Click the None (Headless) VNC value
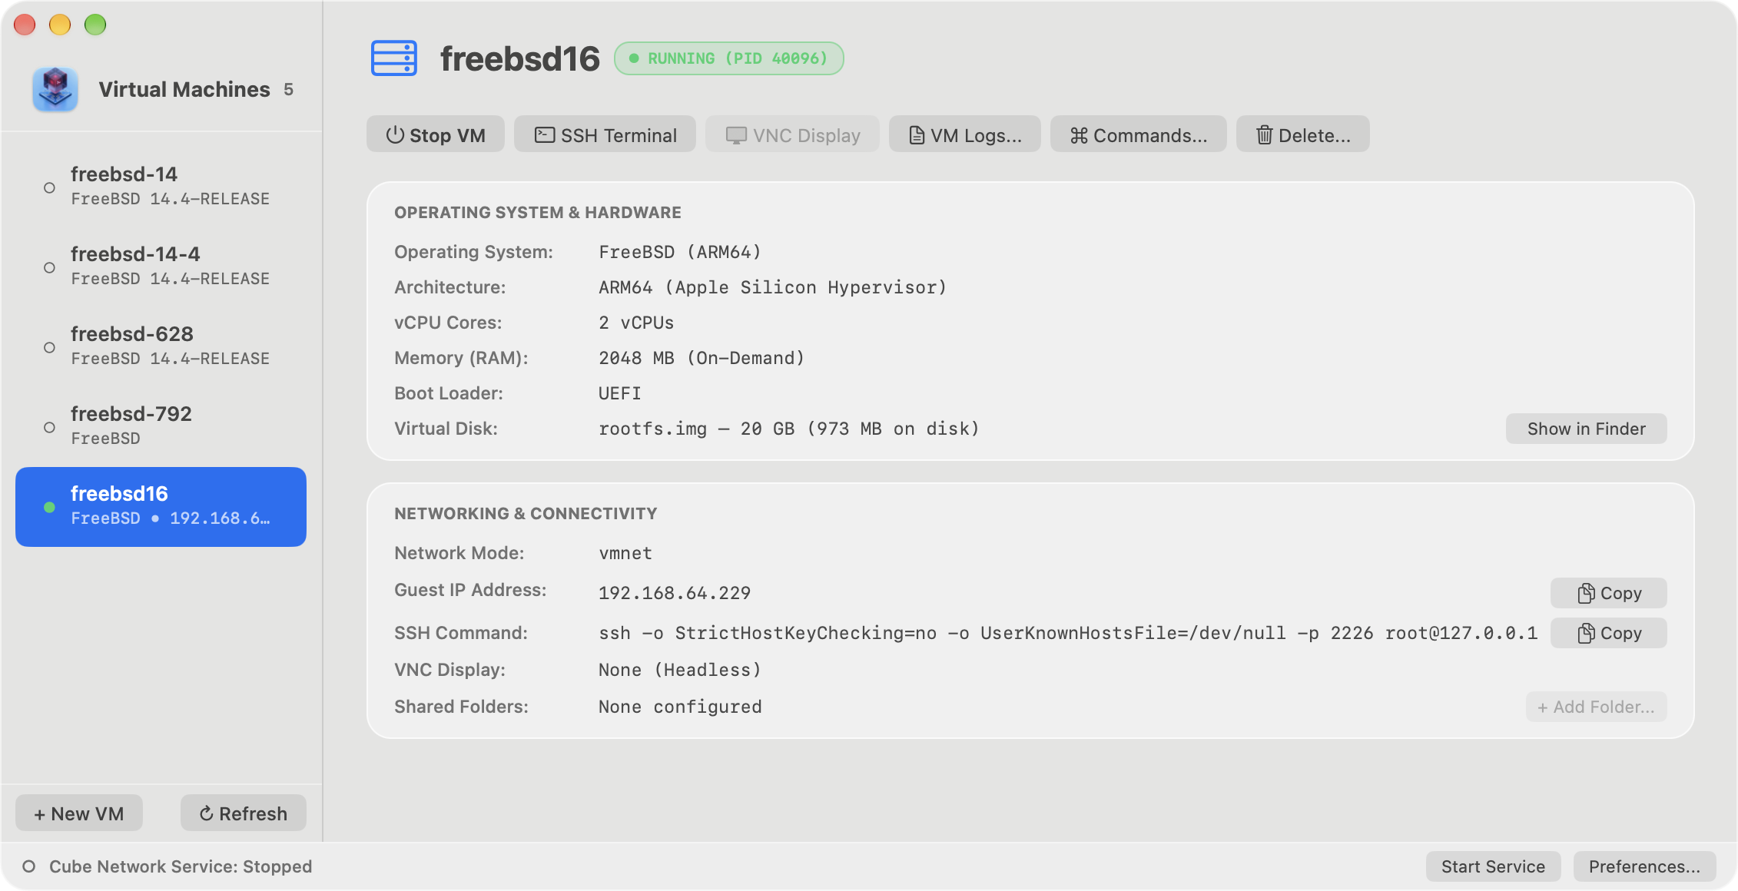 point(680,670)
